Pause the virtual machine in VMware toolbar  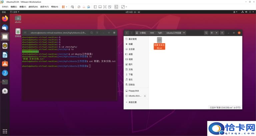click(63, 7)
